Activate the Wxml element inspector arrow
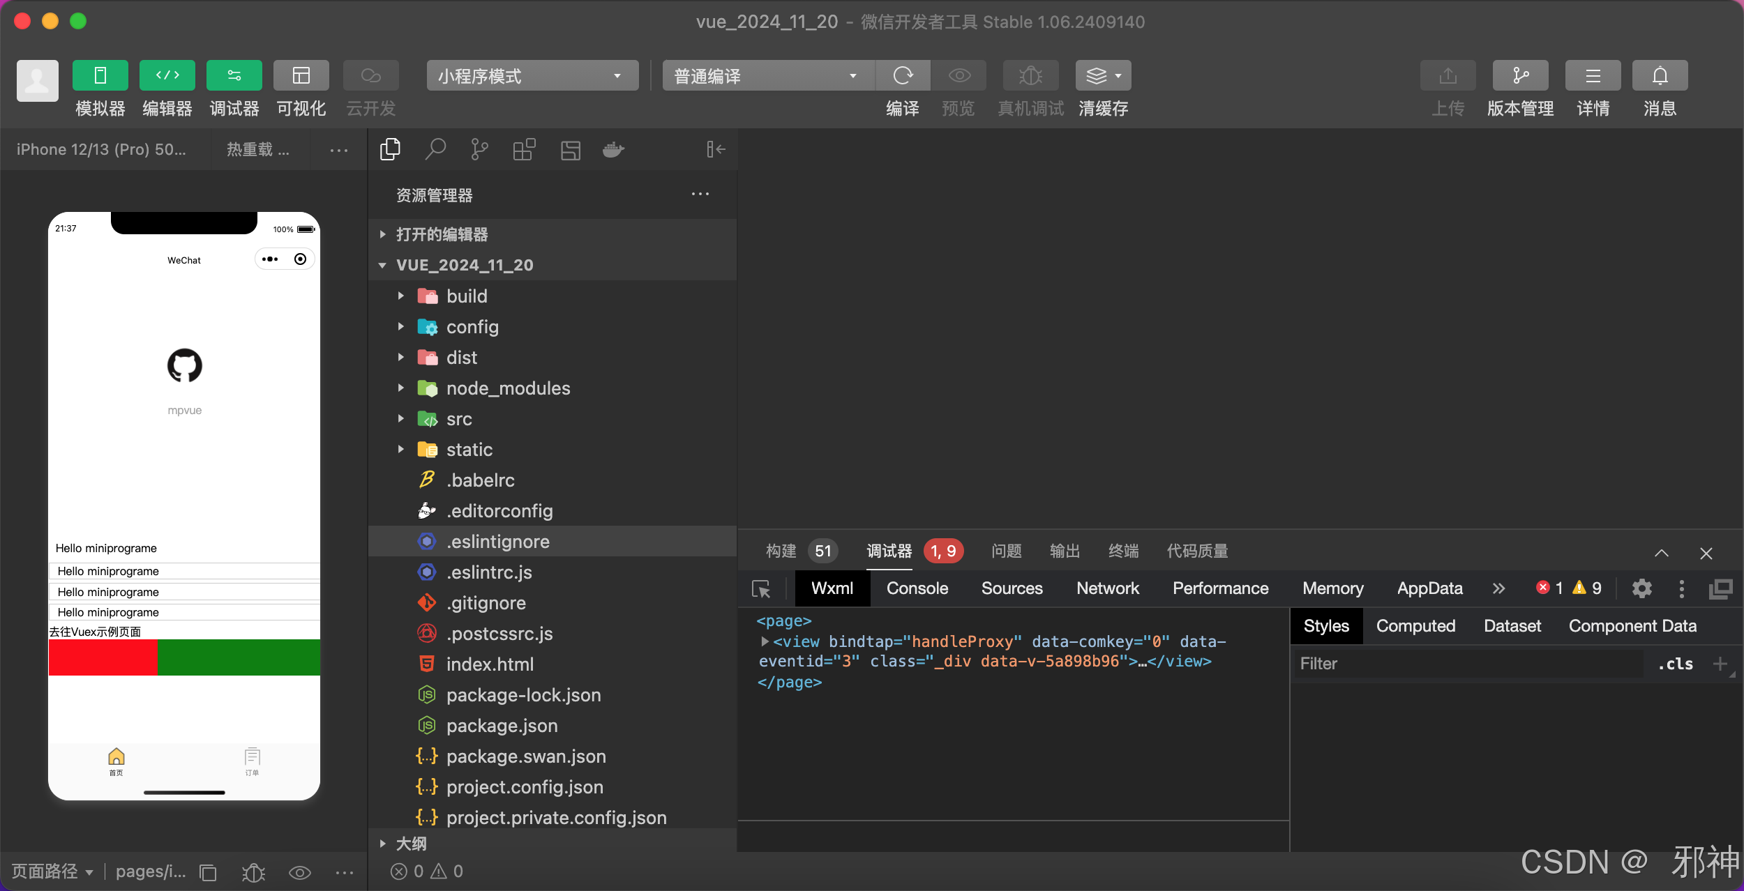This screenshot has width=1744, height=891. 761,589
